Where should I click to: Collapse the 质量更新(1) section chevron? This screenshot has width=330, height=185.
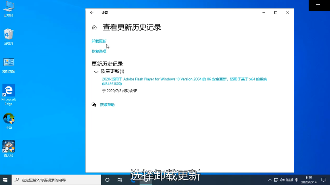96,72
